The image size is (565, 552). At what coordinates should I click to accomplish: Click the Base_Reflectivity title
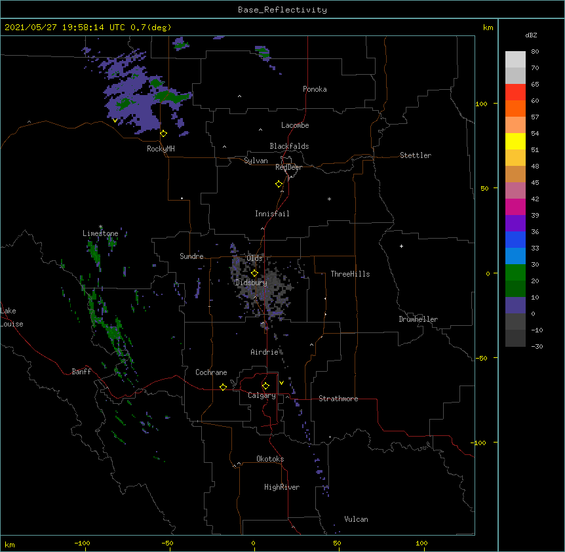click(282, 10)
